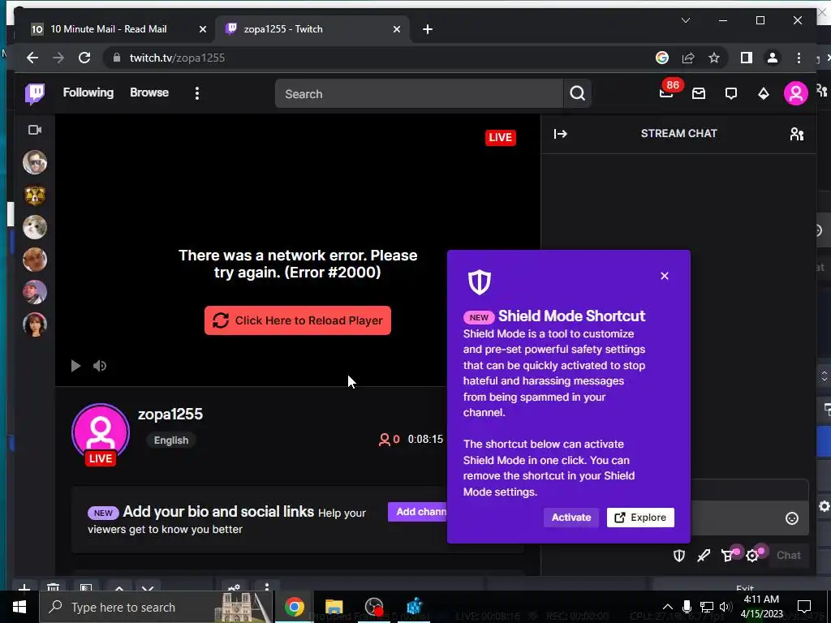
Task: Open the Whispers speech bubble icon
Action: coord(731,94)
